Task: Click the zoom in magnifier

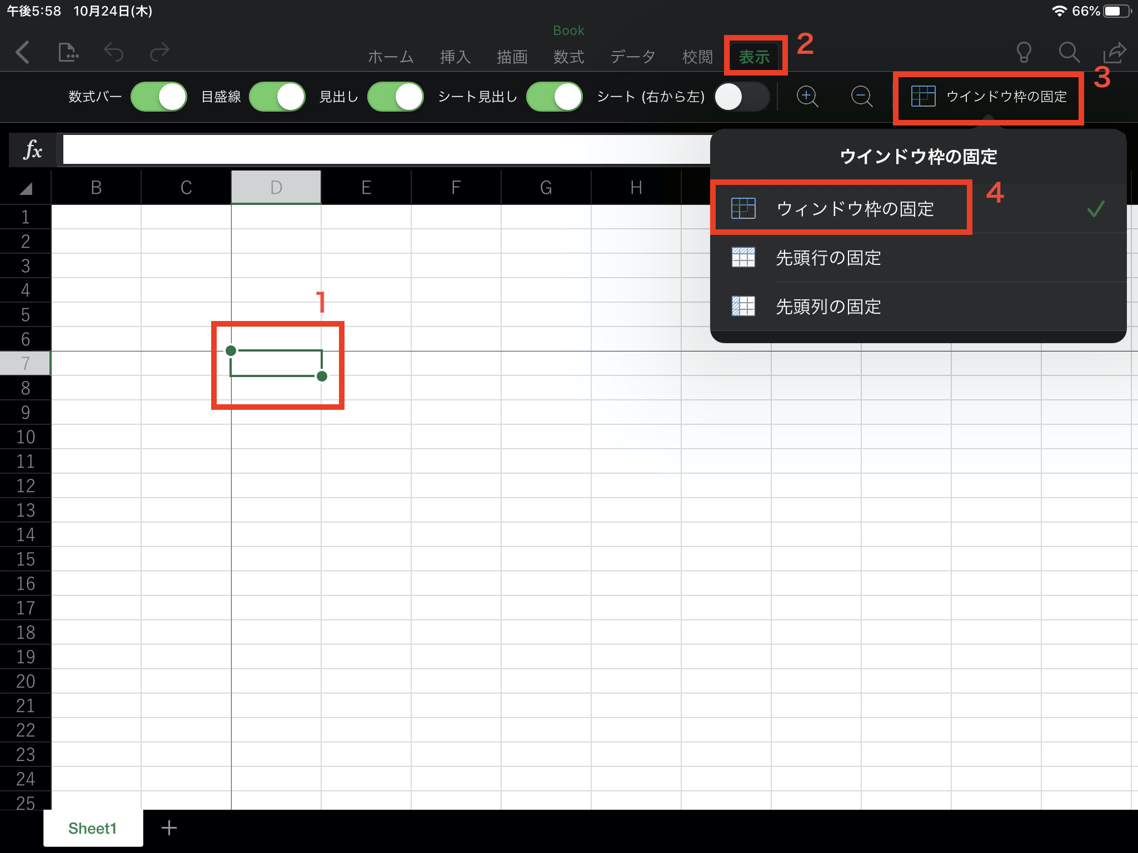Action: (x=807, y=97)
